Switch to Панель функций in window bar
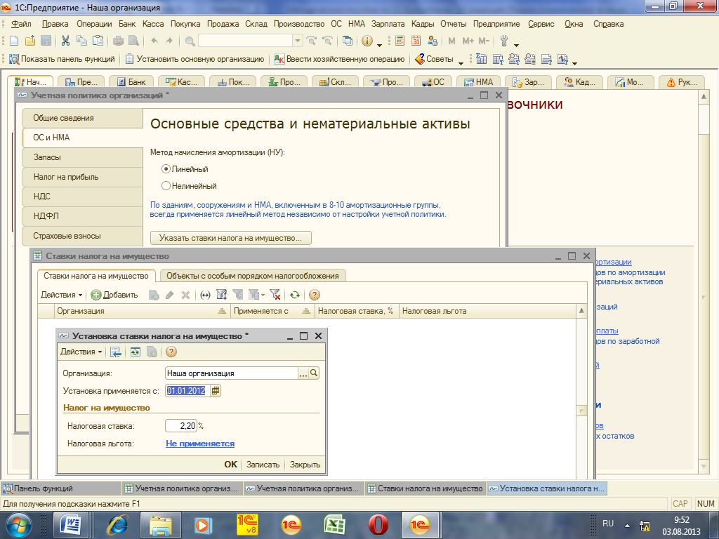 coord(62,488)
